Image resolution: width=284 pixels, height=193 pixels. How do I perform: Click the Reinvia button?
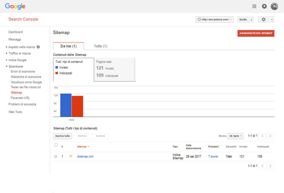click(x=82, y=136)
